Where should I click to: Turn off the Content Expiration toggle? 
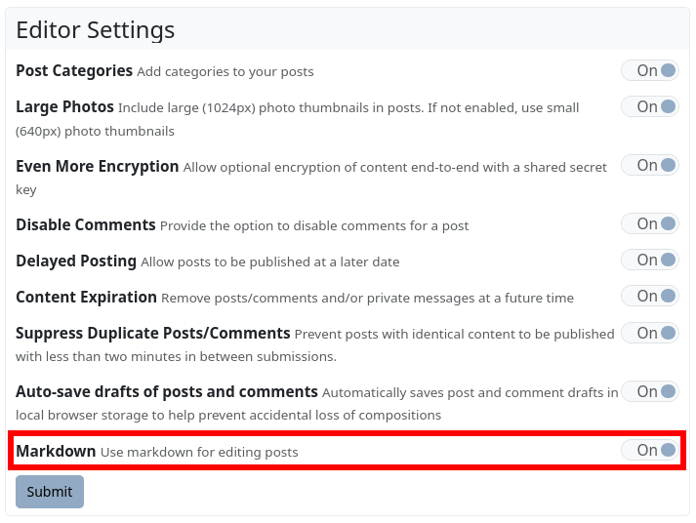point(650,296)
